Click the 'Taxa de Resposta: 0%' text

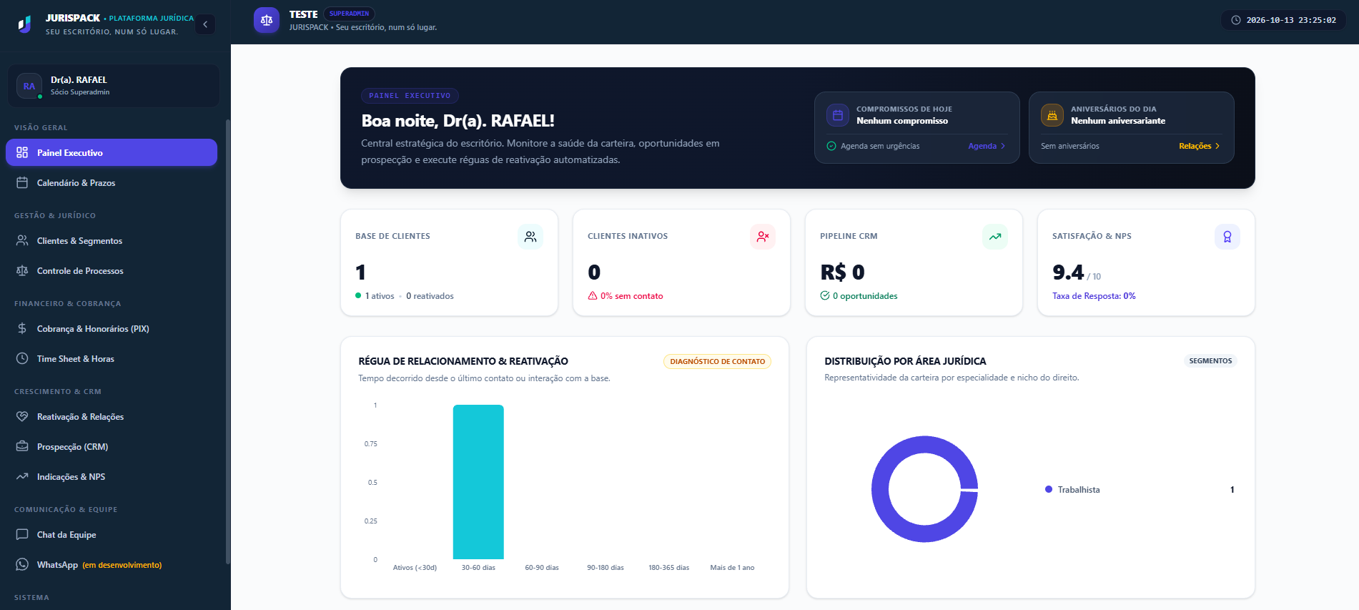click(x=1094, y=296)
